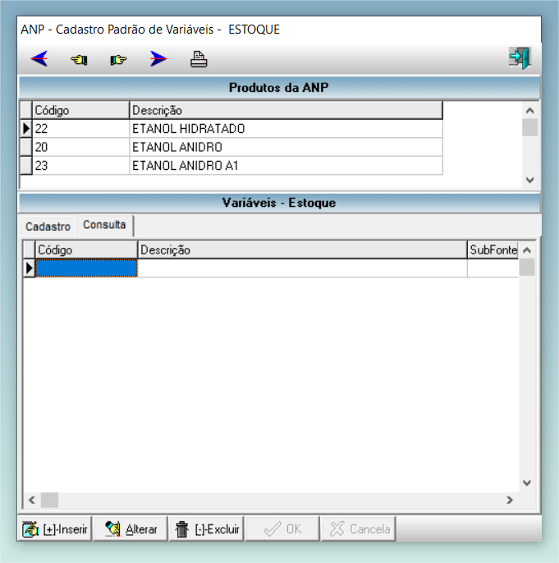Click left arrow of horizontal scrollbar

[31, 500]
